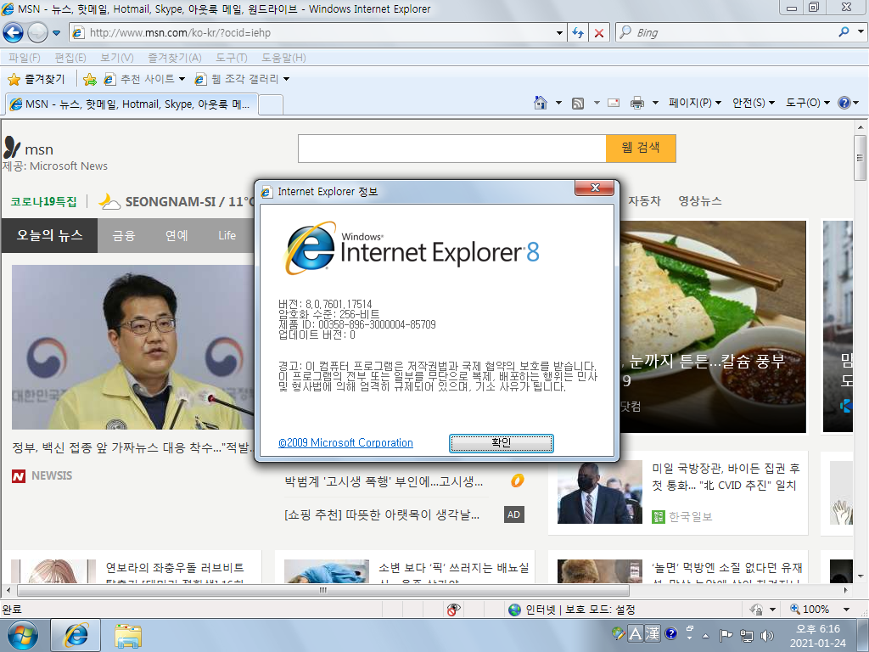Open the Windows Explorer folder taskbar icon

click(128, 635)
